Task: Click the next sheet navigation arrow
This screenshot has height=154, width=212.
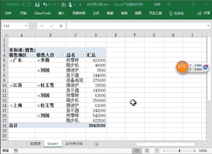Action: coord(16,144)
